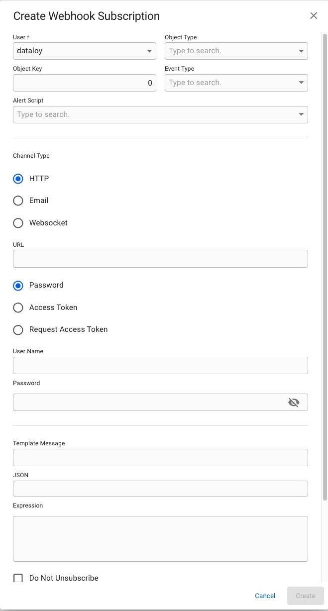
Task: Expand the Event Type dropdown
Action: tap(301, 83)
